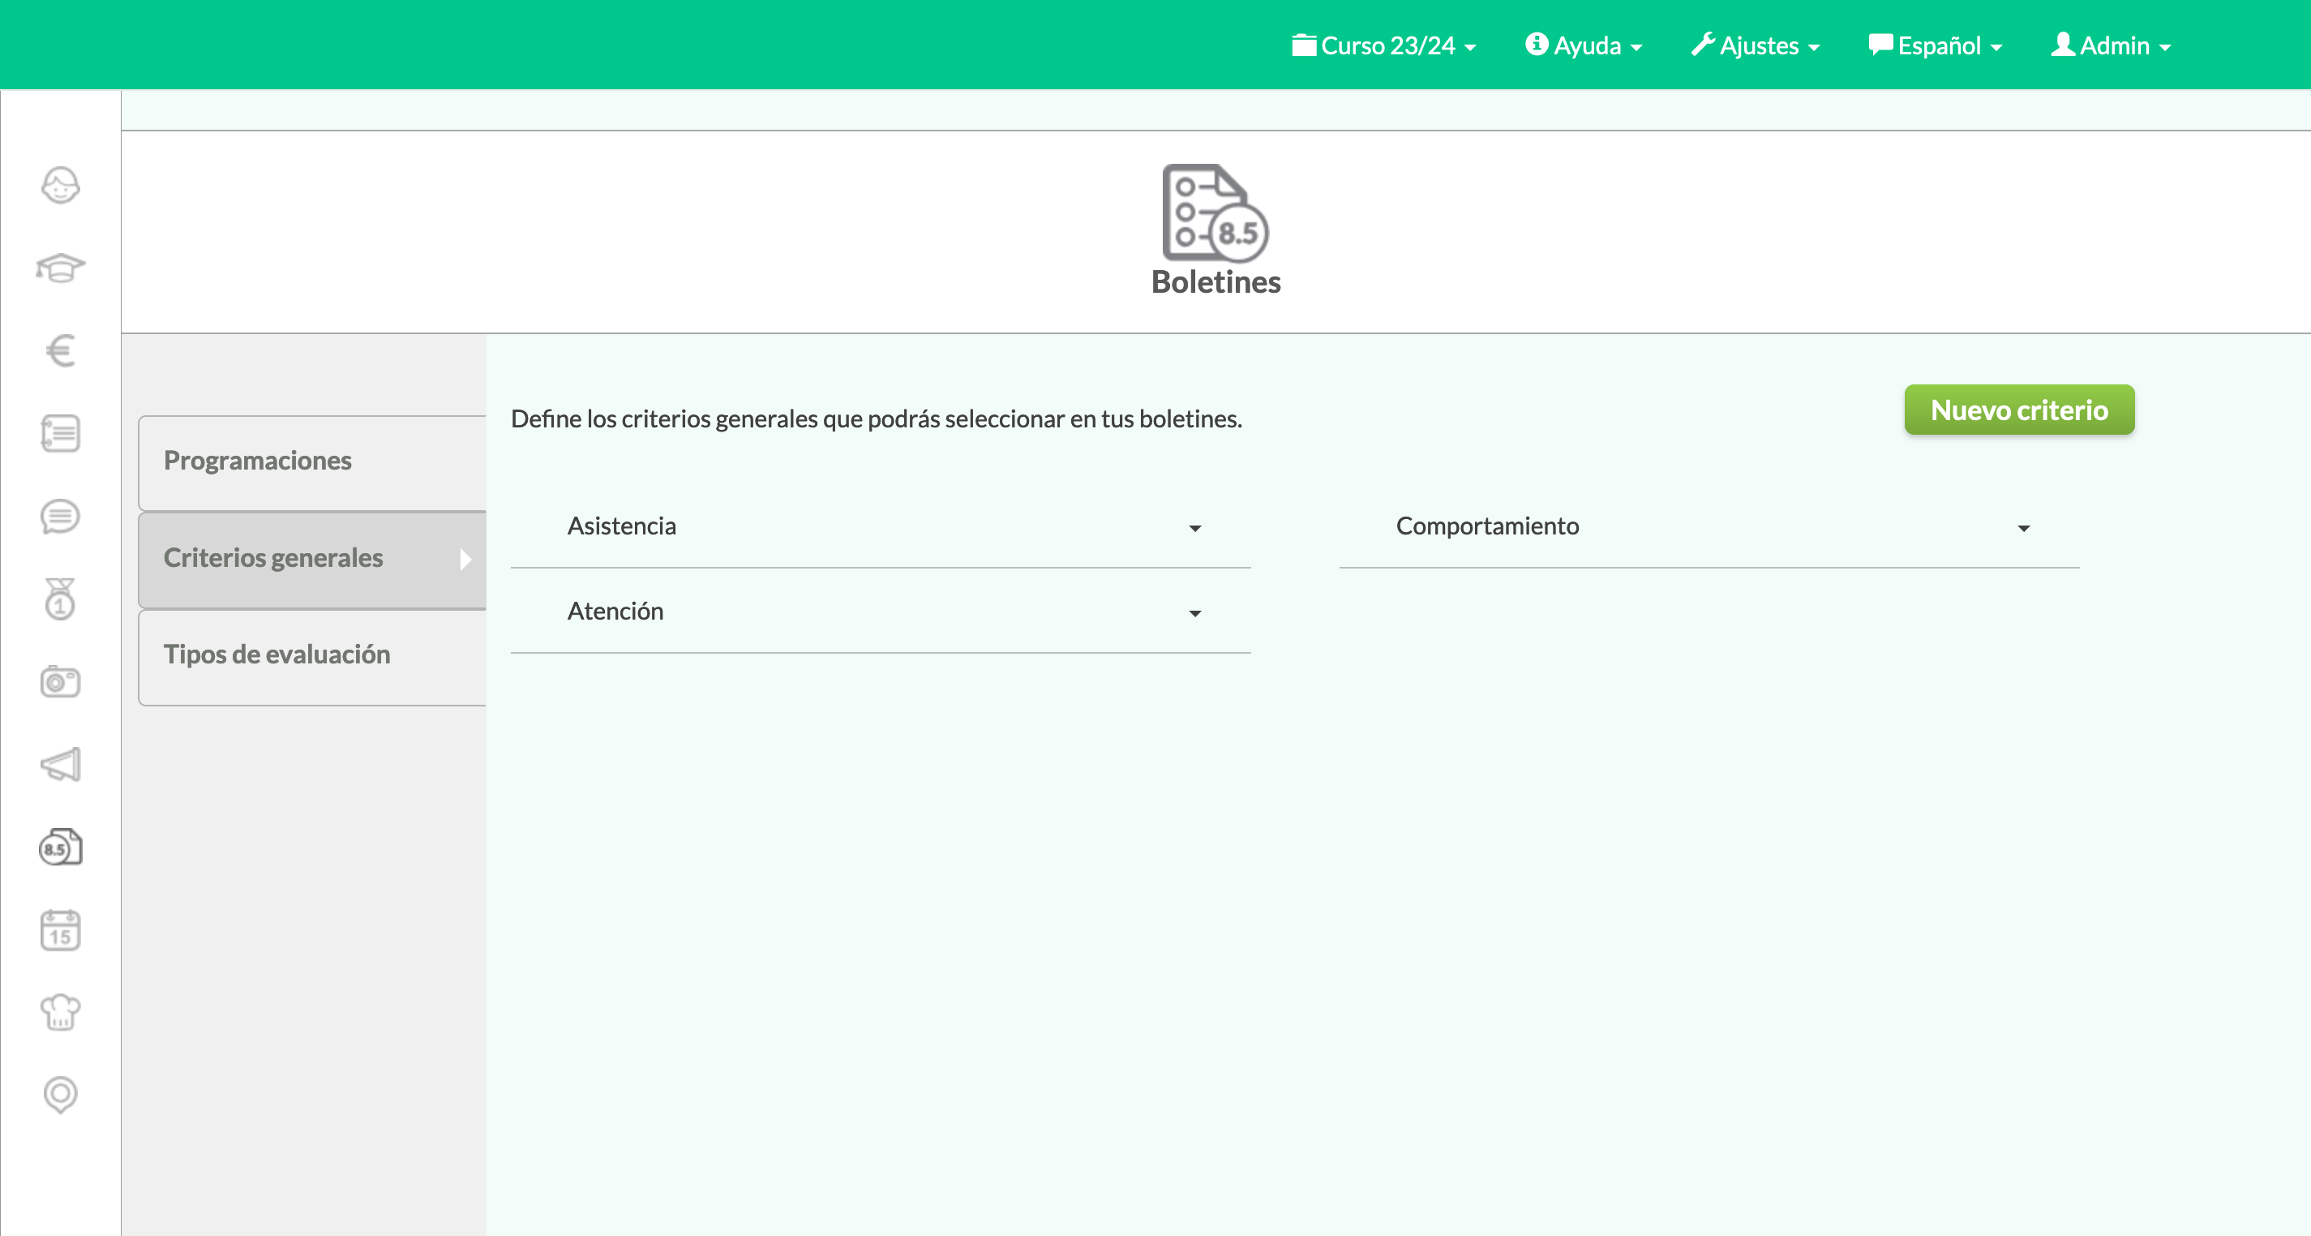Image resolution: width=2311 pixels, height=1236 pixels.
Task: Open the chef hat menu icon
Action: click(x=60, y=1012)
